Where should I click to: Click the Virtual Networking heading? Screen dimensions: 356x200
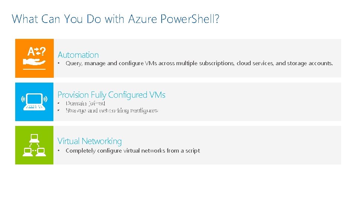89,141
